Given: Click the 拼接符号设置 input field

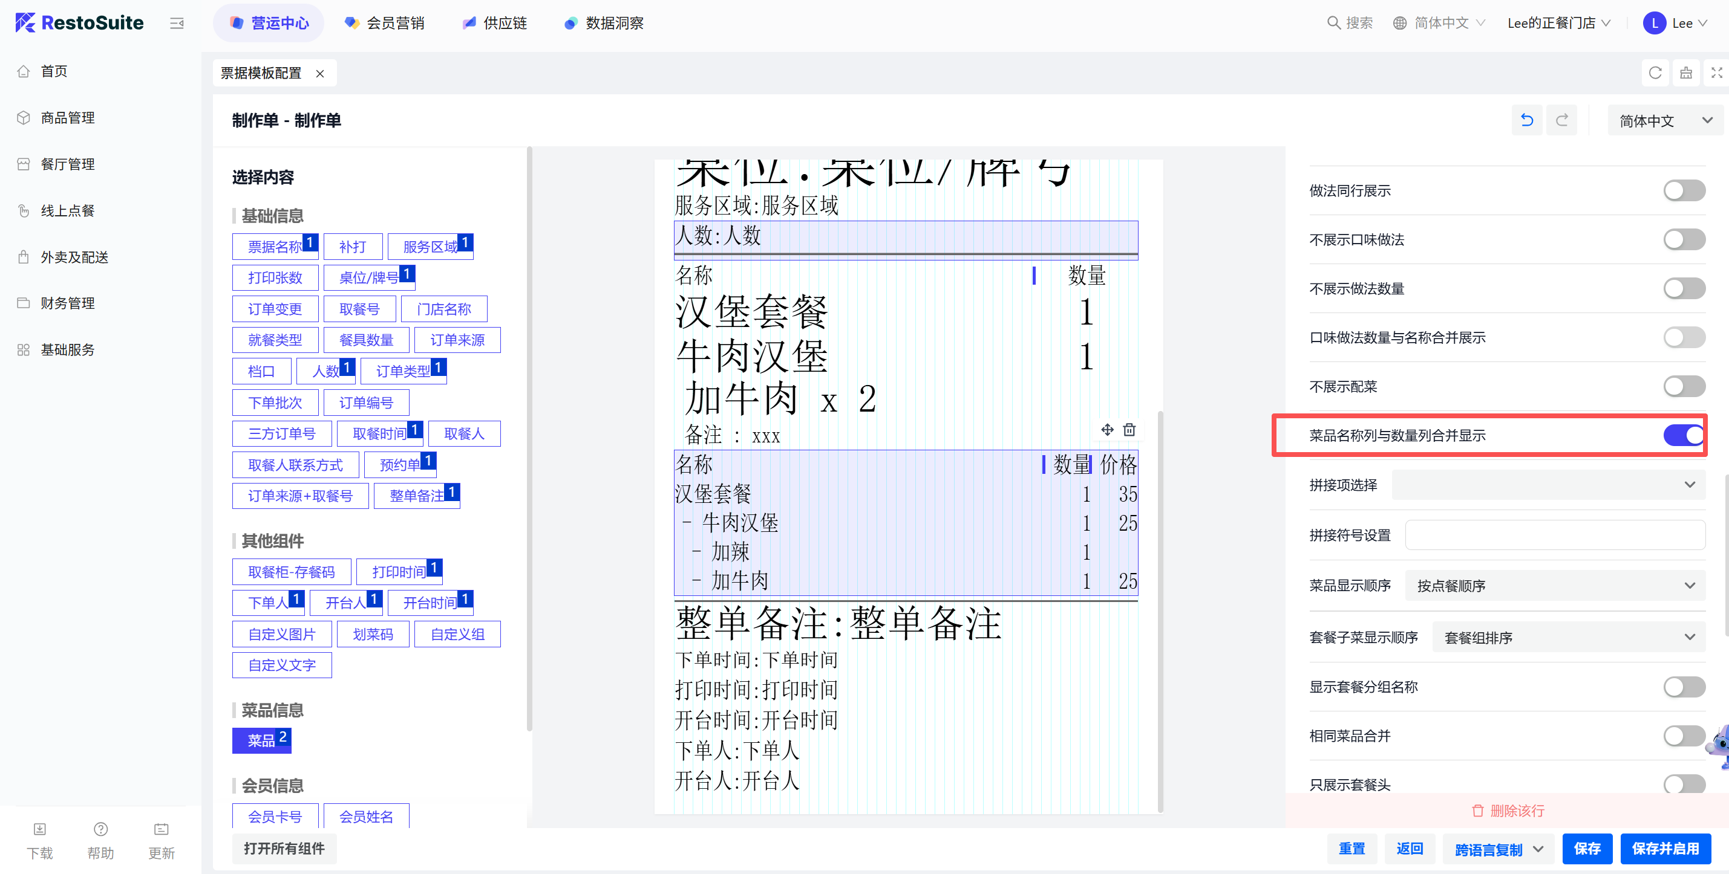Looking at the screenshot, I should pyautogui.click(x=1555, y=536).
